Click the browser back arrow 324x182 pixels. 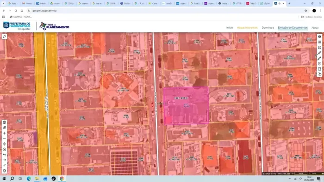[4, 11]
